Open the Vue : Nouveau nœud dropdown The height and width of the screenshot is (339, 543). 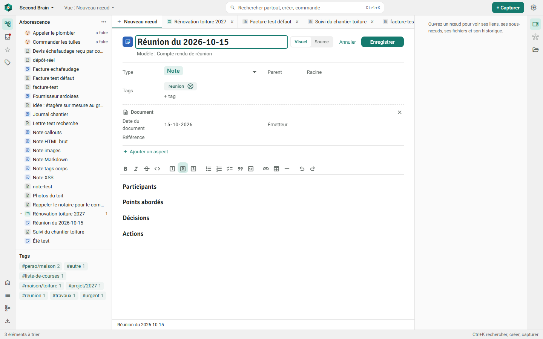[89, 8]
